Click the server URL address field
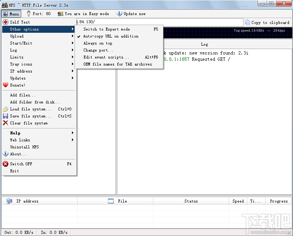 point(159,22)
